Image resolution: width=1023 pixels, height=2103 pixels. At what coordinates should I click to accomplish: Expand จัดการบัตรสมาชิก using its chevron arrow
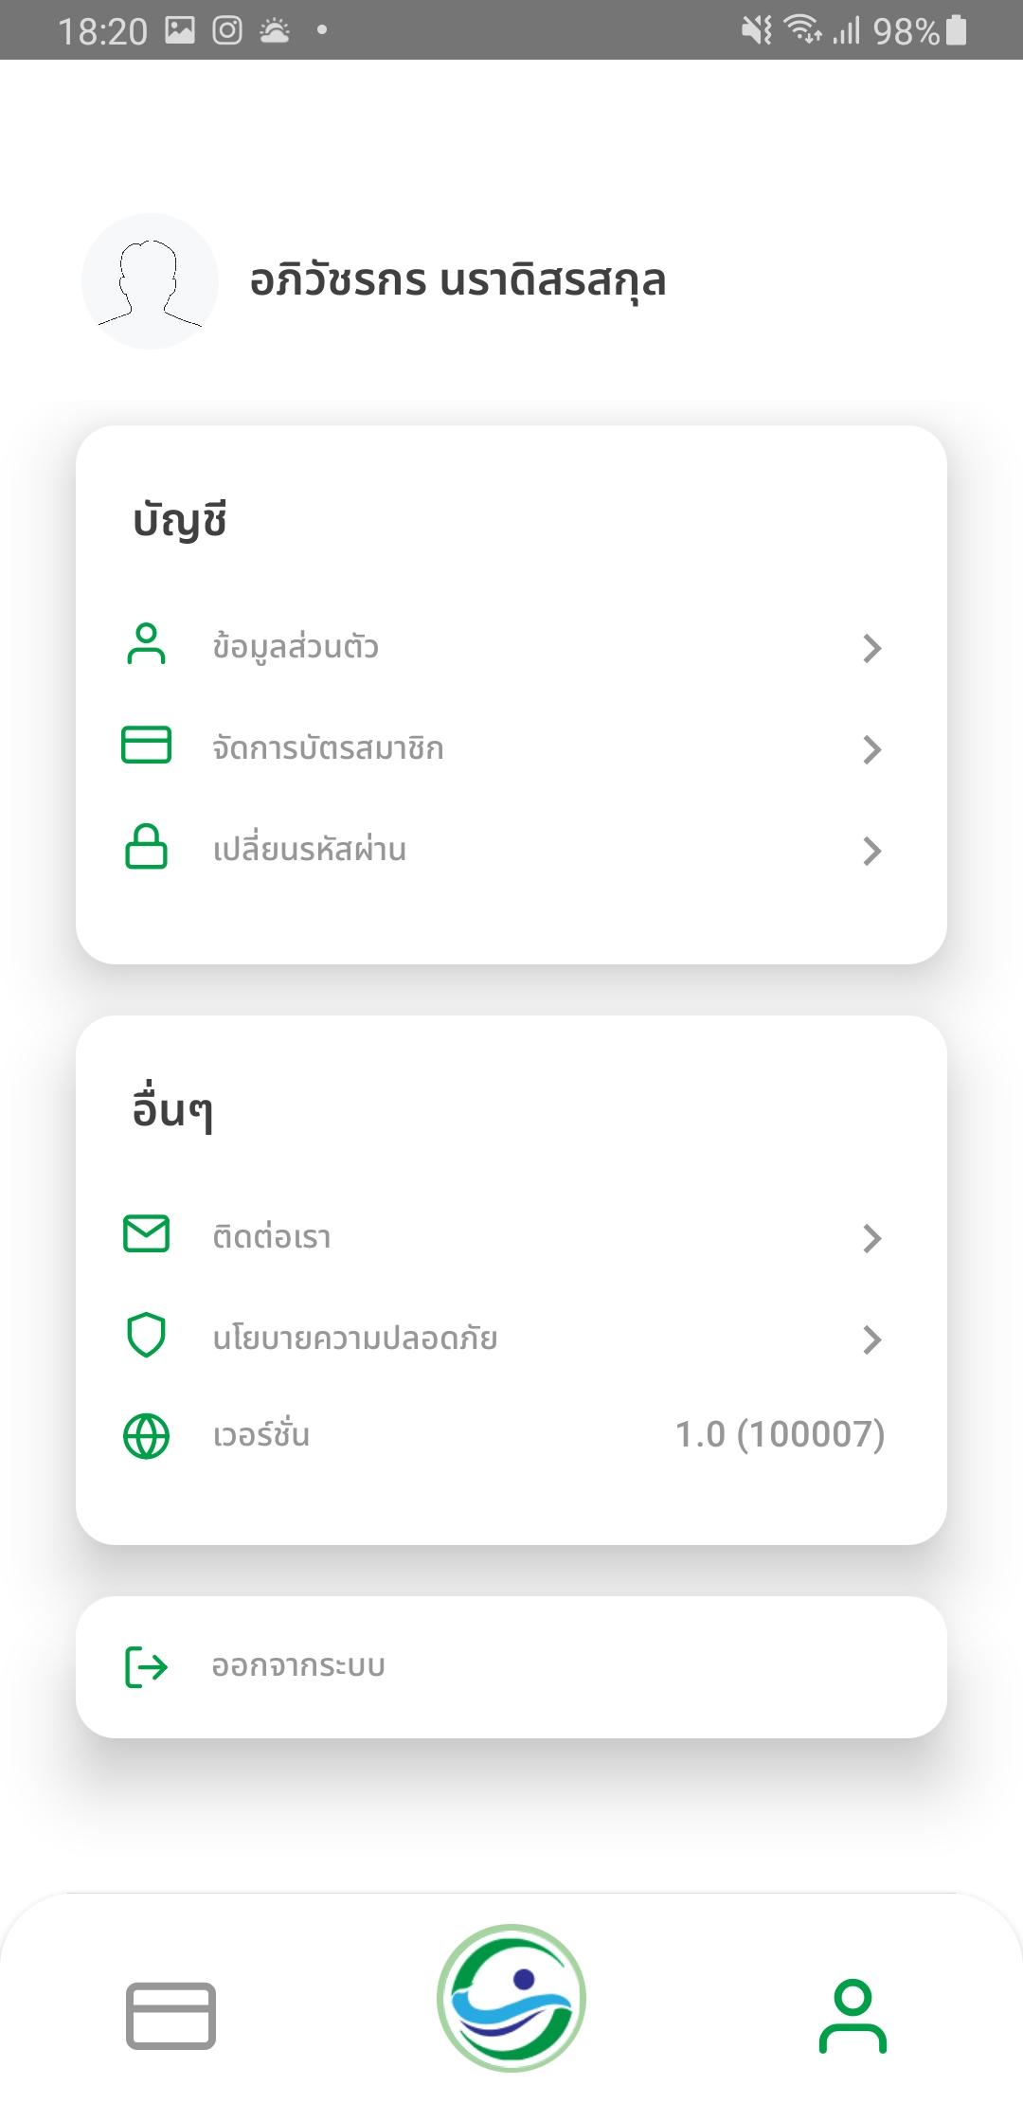871,749
